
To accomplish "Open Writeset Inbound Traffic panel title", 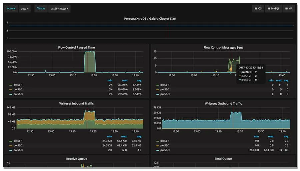I will point(76,103).
